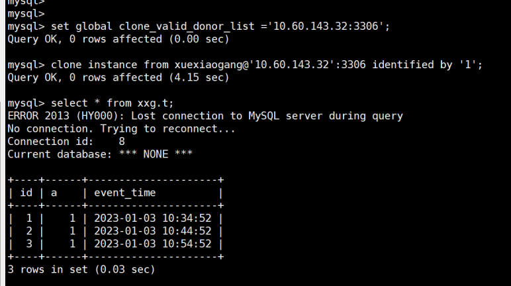
Task: Click the username xuexiaogang in clone command
Action: [x=209, y=65]
